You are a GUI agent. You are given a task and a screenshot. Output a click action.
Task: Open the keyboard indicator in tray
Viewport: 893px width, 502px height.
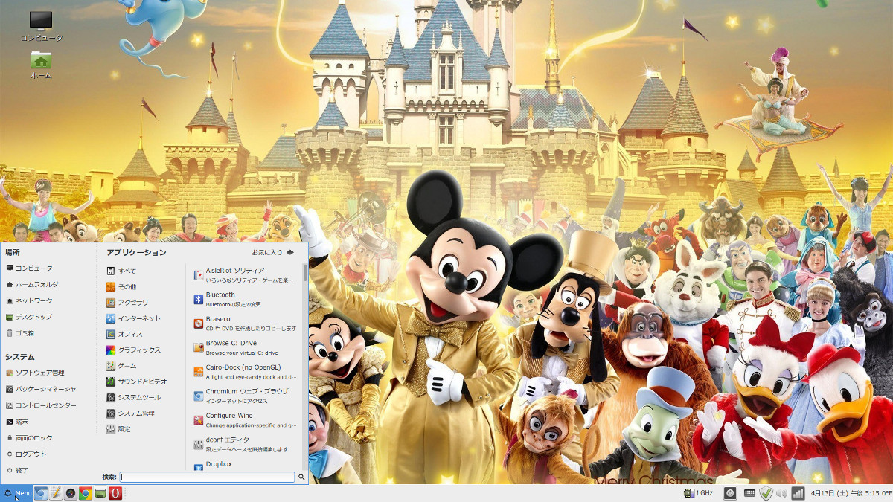749,493
